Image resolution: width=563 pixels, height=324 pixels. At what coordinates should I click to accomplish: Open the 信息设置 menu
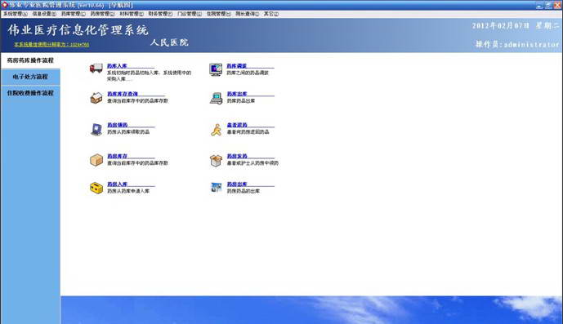click(x=44, y=14)
